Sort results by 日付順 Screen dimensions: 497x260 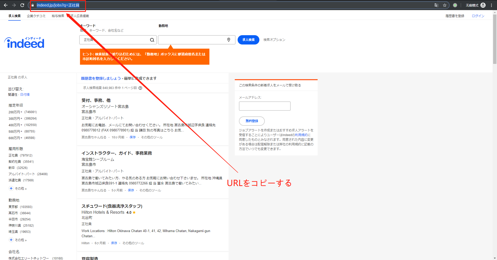tap(25, 95)
